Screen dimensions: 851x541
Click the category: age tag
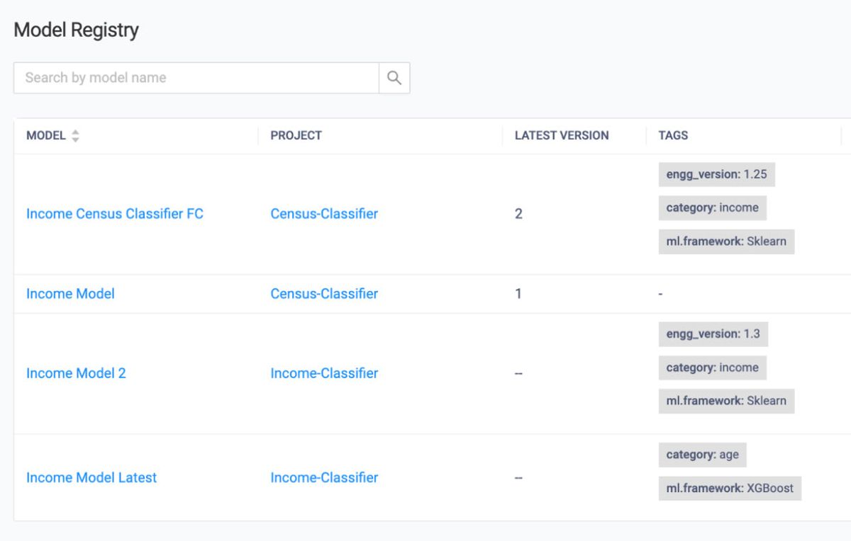[x=703, y=455]
